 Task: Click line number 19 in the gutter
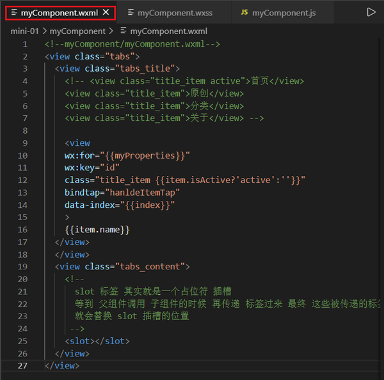pos(22,267)
